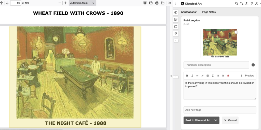Image resolution: width=261 pixels, height=130 pixels.
Task: Toggle annotation Preview mode
Action: pyautogui.click(x=249, y=76)
